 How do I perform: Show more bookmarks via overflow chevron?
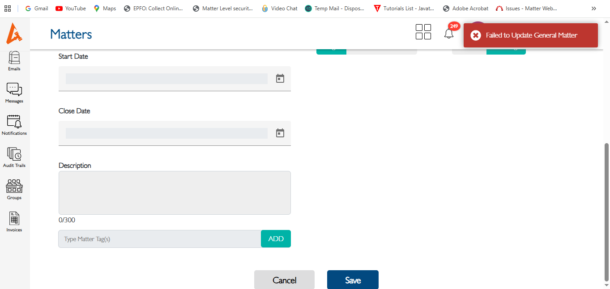click(x=594, y=8)
